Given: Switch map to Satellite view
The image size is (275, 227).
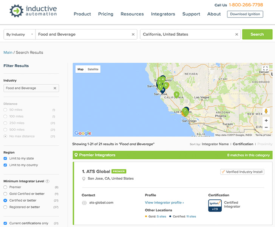Looking at the screenshot, I should pos(93,69).
